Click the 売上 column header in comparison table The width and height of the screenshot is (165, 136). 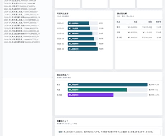click(x=136, y=22)
